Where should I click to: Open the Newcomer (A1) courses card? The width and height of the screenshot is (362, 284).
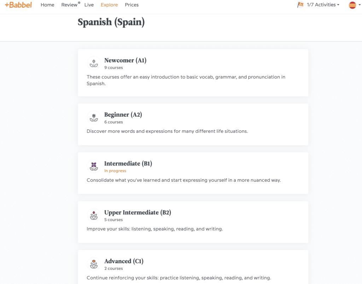[x=193, y=73]
